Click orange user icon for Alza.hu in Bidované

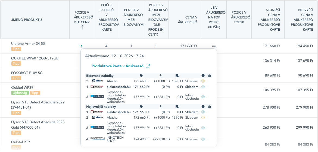[203, 81]
